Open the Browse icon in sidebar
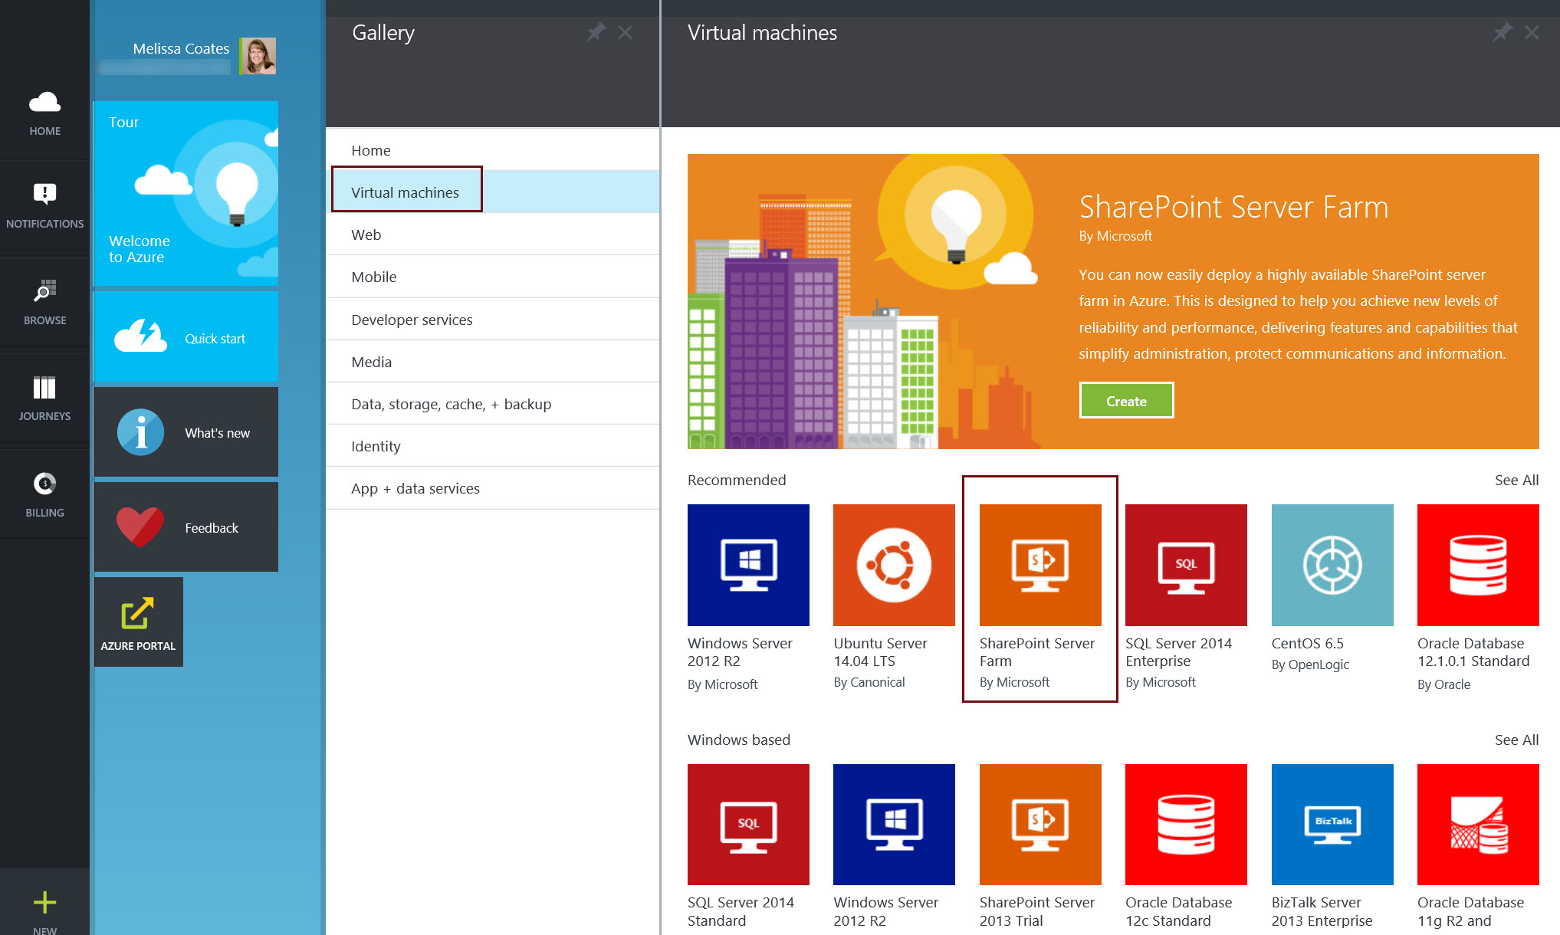This screenshot has height=935, width=1560. coord(44,291)
